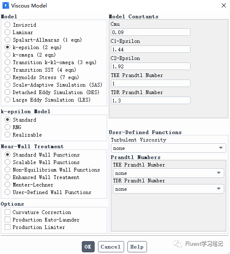Click the Cmu value field
This screenshot has height=254, width=230.
tap(151, 32)
